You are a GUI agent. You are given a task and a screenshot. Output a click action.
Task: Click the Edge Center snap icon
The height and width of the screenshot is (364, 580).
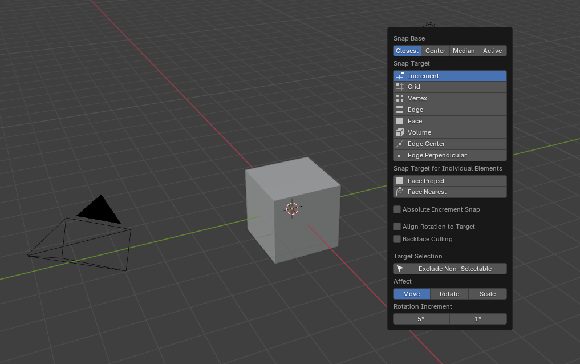[399, 144]
